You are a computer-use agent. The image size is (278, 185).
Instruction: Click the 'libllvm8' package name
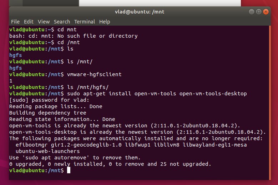(x=167, y=145)
